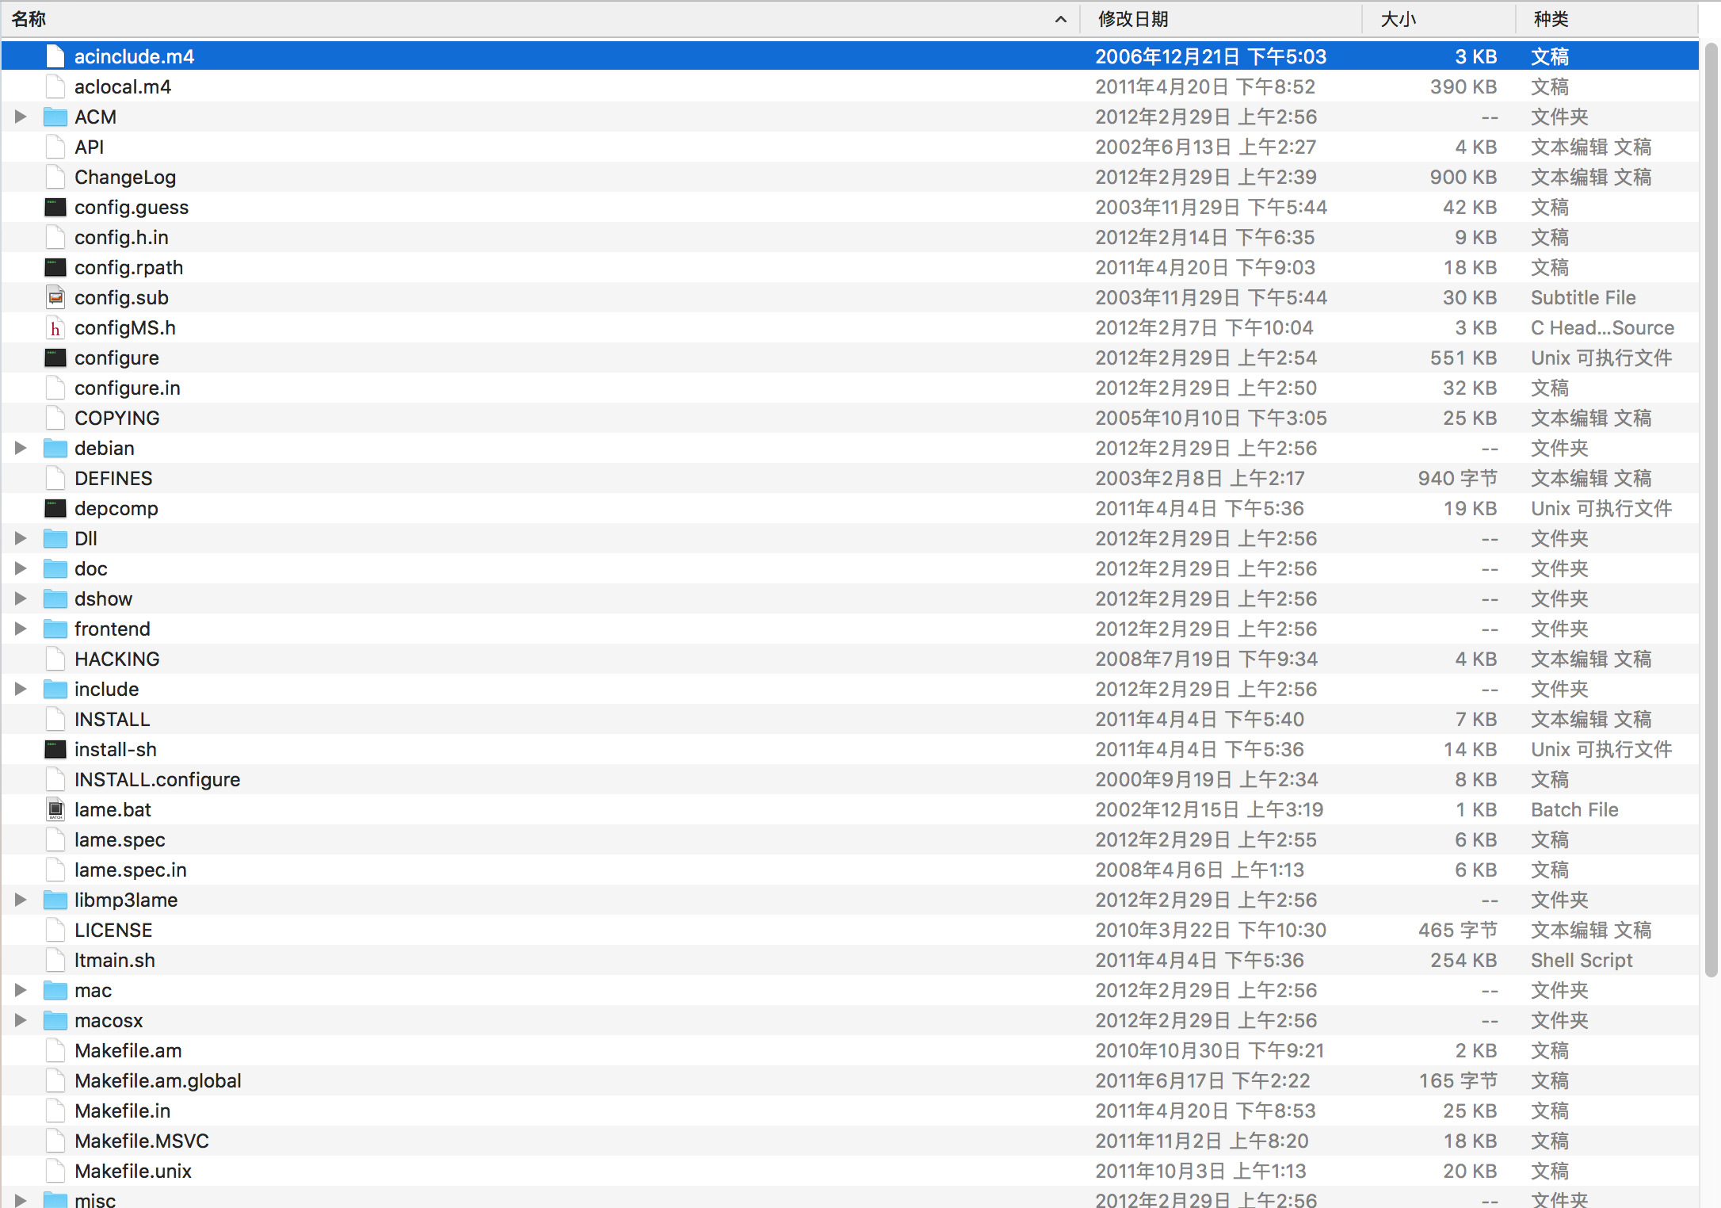Click the Shell Script kind label
The width and height of the screenshot is (1721, 1208).
[x=1582, y=960]
